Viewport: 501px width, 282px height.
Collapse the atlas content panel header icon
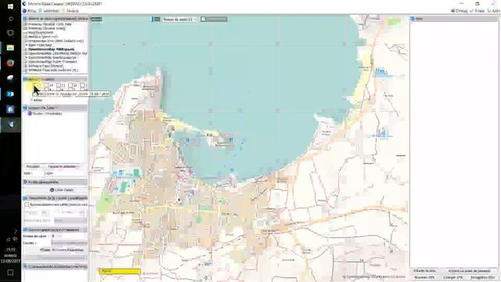pos(25,108)
